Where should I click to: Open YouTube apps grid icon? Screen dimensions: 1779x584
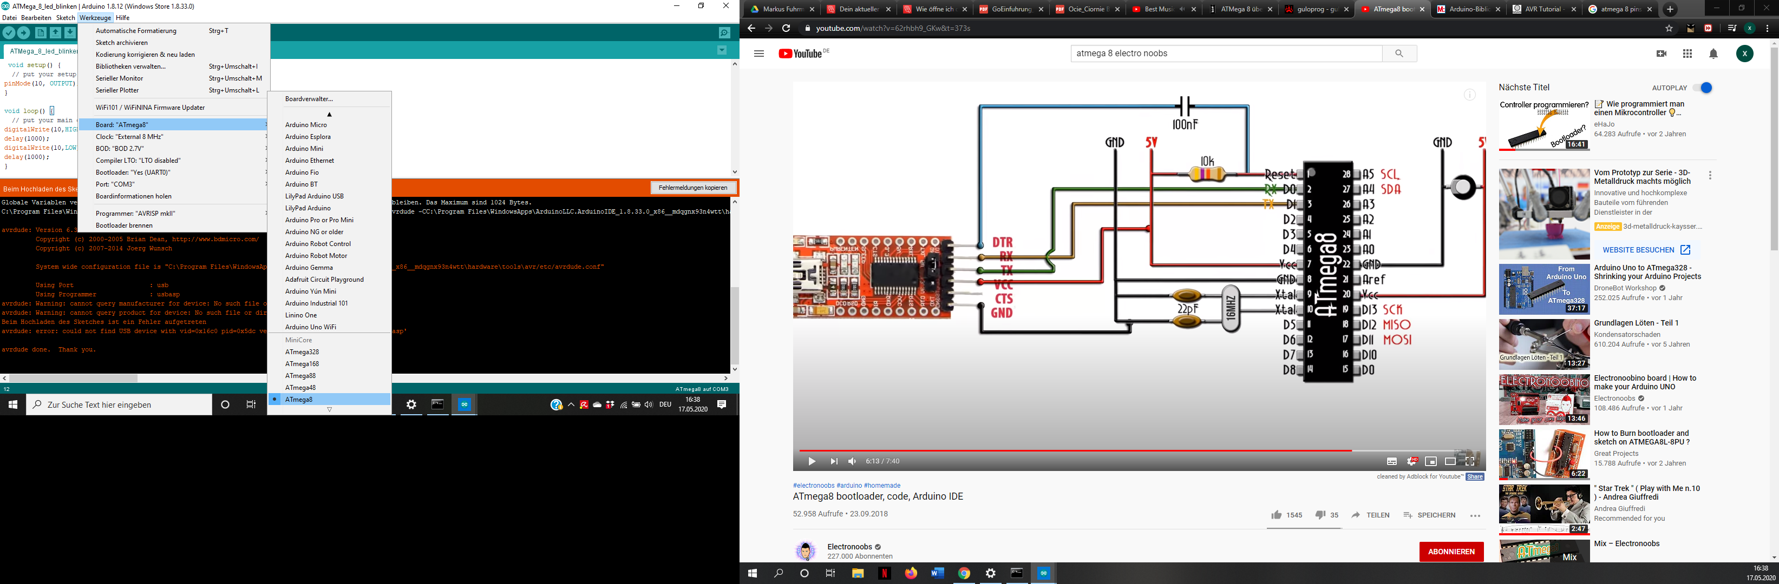tap(1687, 54)
